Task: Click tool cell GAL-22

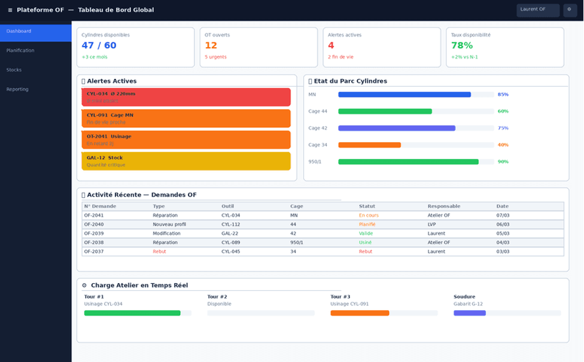Action: click(x=230, y=234)
